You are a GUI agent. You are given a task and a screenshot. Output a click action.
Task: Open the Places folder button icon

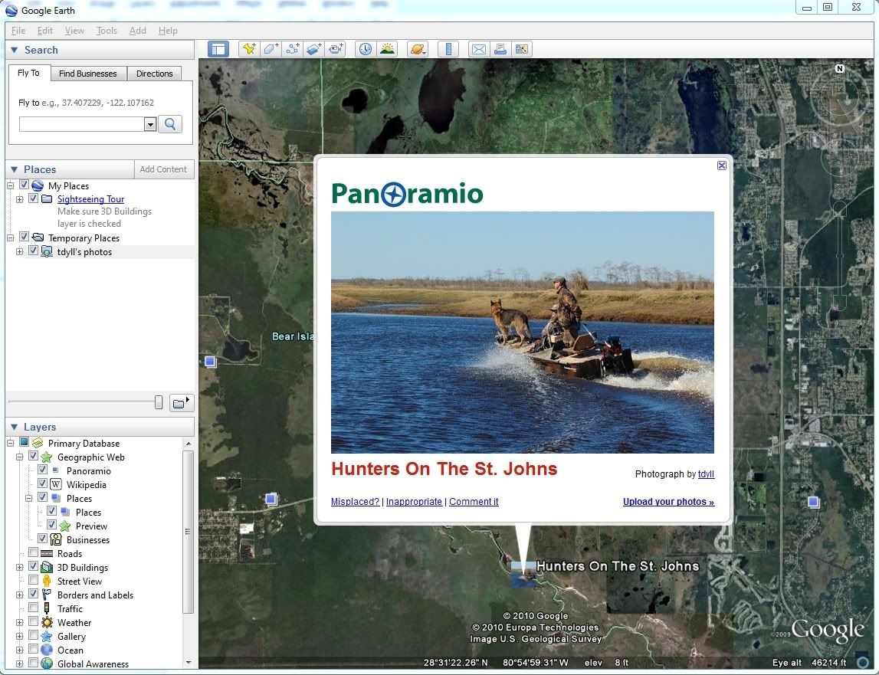tap(181, 402)
